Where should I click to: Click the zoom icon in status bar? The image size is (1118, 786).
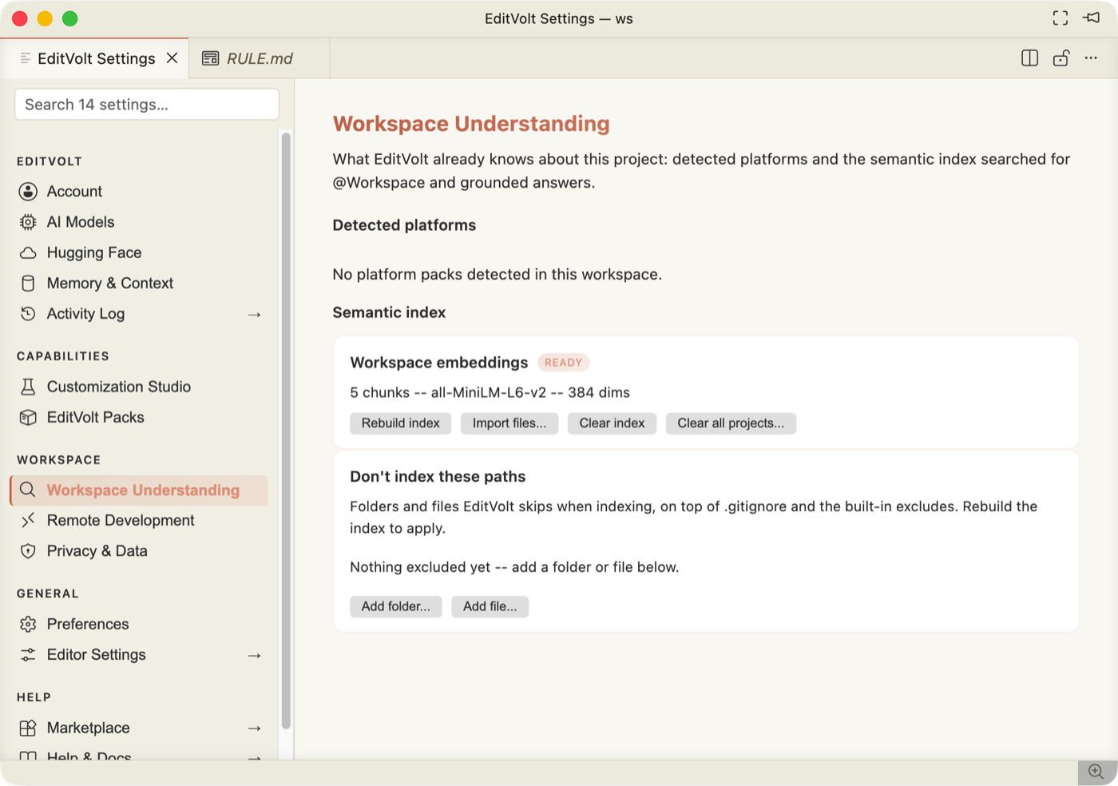pos(1096,772)
